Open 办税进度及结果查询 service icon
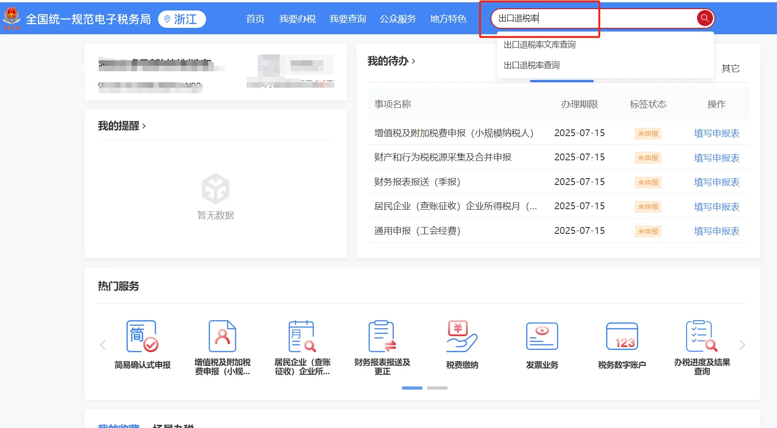 point(701,346)
